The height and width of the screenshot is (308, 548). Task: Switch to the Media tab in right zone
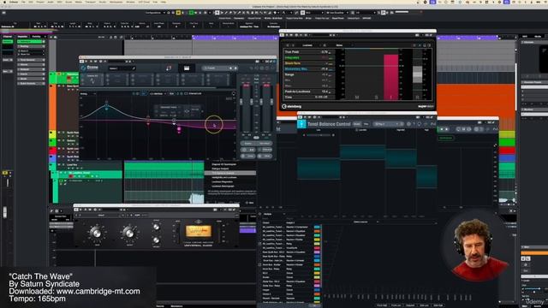(x=538, y=36)
